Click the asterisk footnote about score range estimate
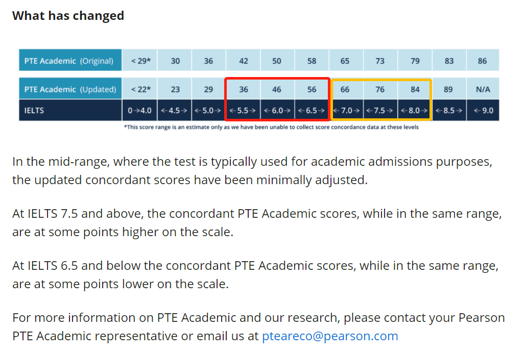The height and width of the screenshot is (354, 525). pos(271,127)
